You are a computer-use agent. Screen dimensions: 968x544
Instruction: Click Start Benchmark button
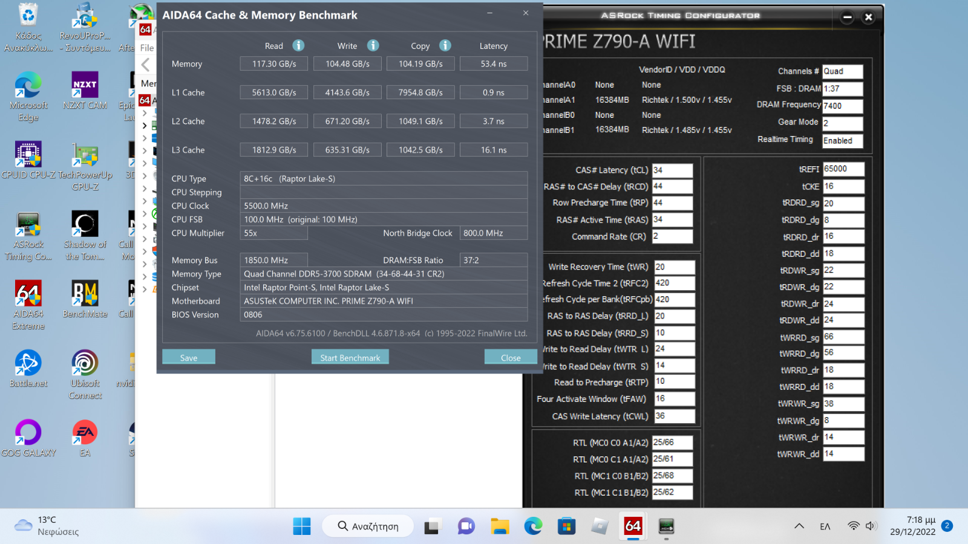tap(350, 357)
